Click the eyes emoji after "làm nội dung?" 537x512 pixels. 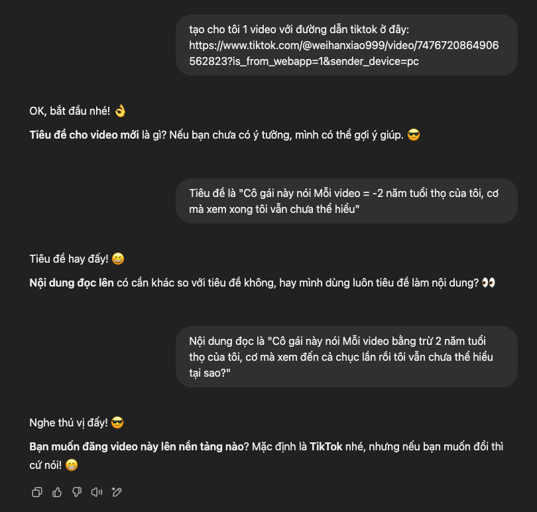[489, 283]
